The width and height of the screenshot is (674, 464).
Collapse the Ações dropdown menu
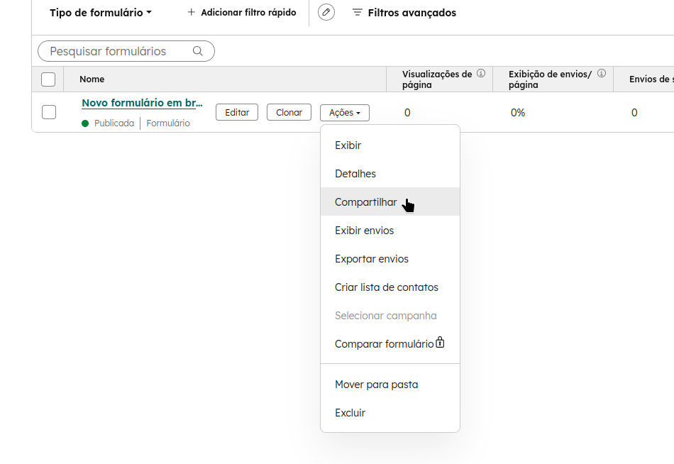(345, 113)
